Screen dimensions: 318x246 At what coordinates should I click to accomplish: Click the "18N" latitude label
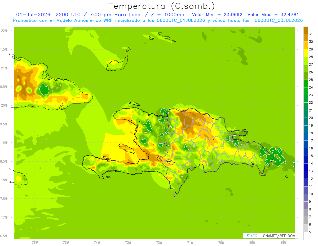click(x=4, y=180)
